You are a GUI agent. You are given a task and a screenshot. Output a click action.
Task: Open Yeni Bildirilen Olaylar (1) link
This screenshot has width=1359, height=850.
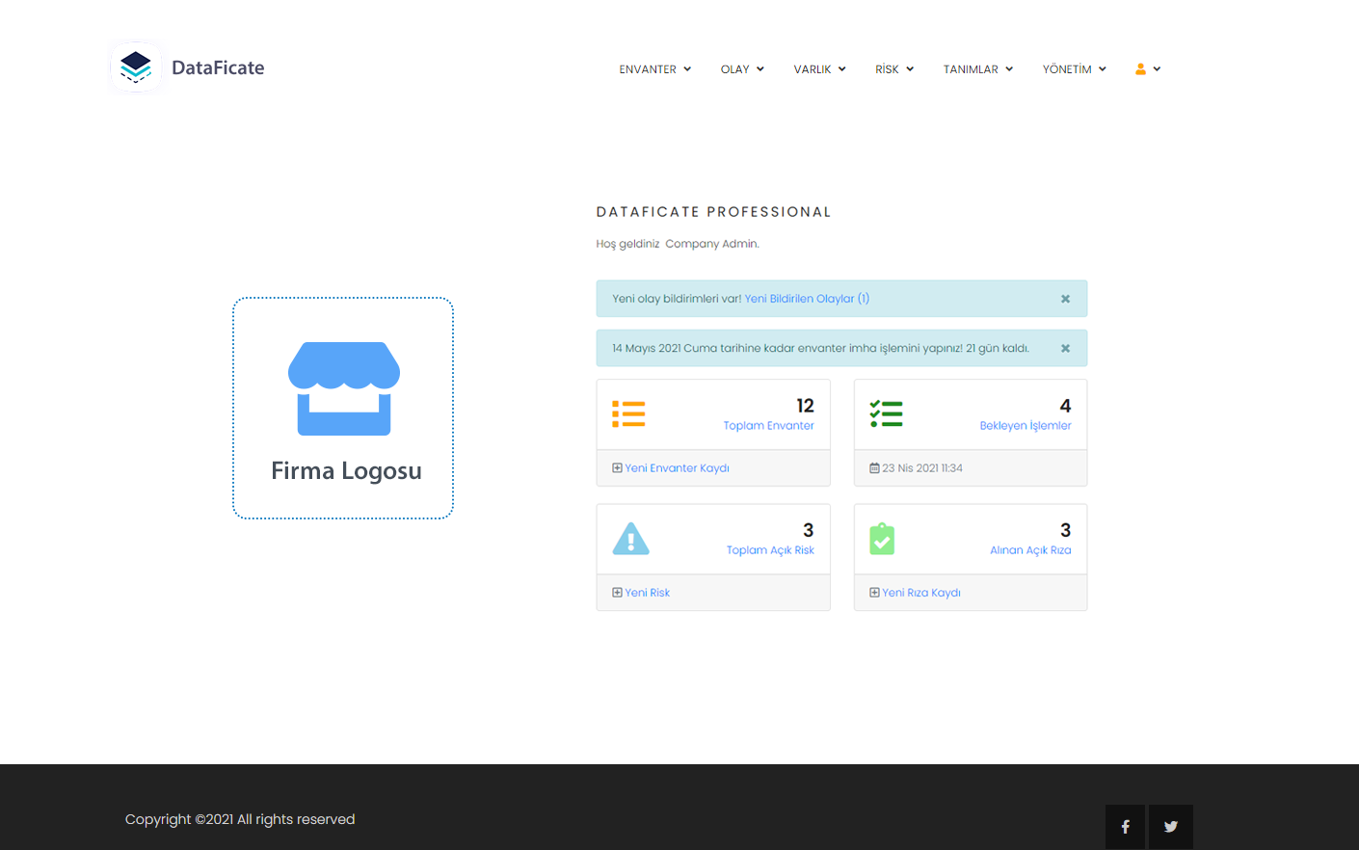pyautogui.click(x=807, y=299)
